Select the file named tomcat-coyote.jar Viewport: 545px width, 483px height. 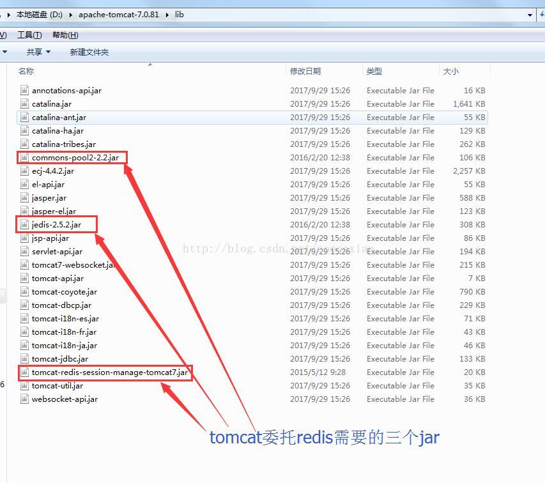65,292
